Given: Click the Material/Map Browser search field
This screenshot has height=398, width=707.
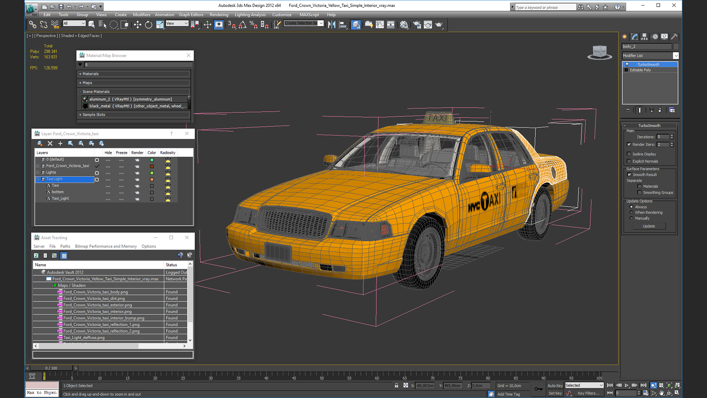Looking at the screenshot, I should pyautogui.click(x=138, y=64).
